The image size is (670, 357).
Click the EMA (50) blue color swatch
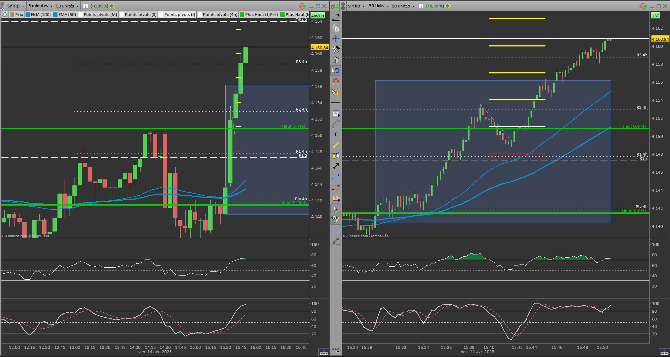click(x=55, y=15)
